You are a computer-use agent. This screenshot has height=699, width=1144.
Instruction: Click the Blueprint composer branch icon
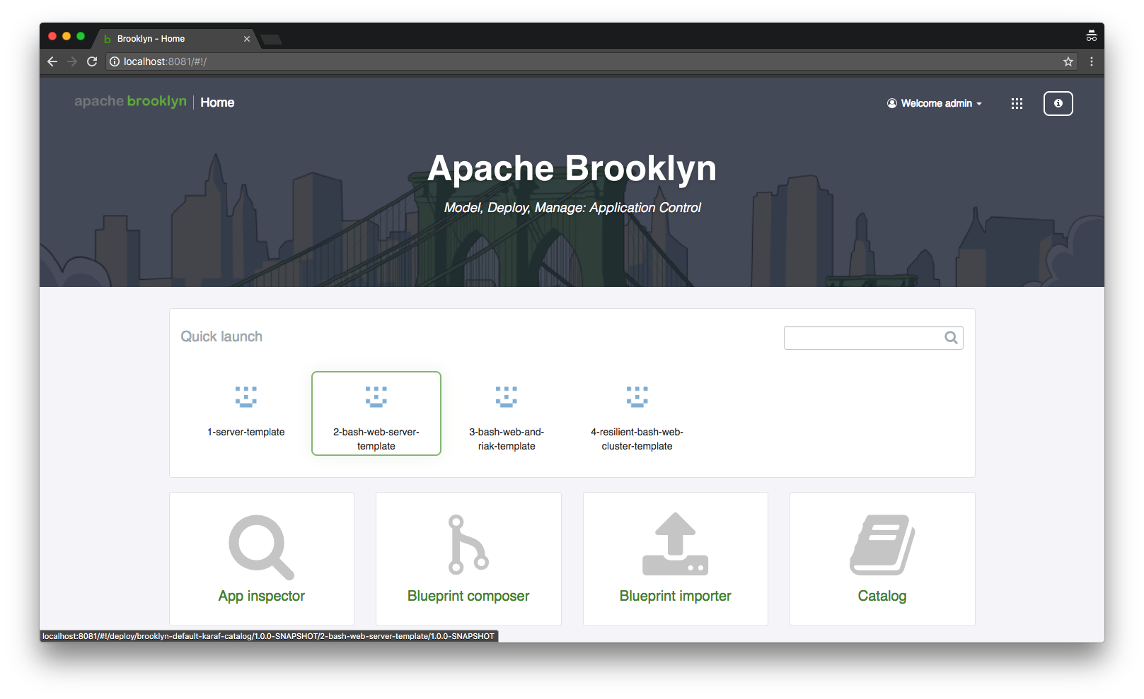tap(468, 544)
